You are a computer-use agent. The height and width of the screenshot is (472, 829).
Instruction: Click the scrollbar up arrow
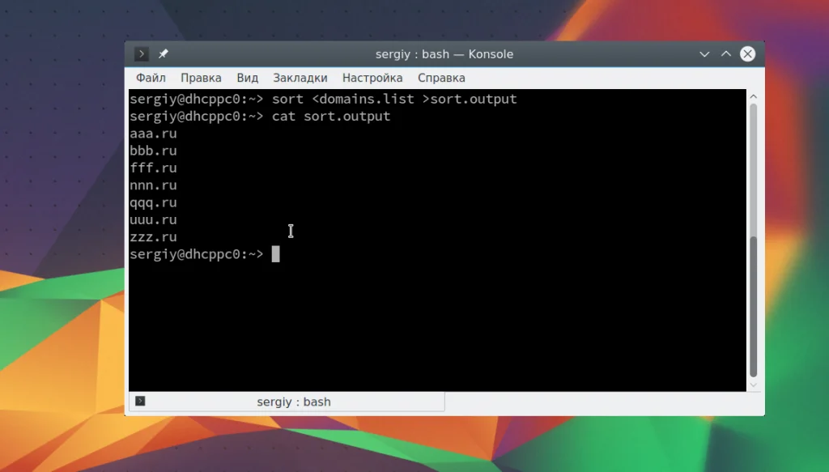[x=754, y=96]
